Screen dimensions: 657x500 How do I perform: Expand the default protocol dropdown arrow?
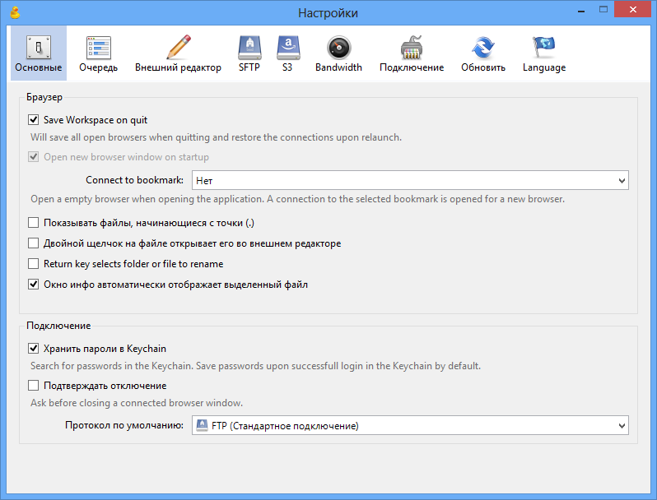coord(622,426)
